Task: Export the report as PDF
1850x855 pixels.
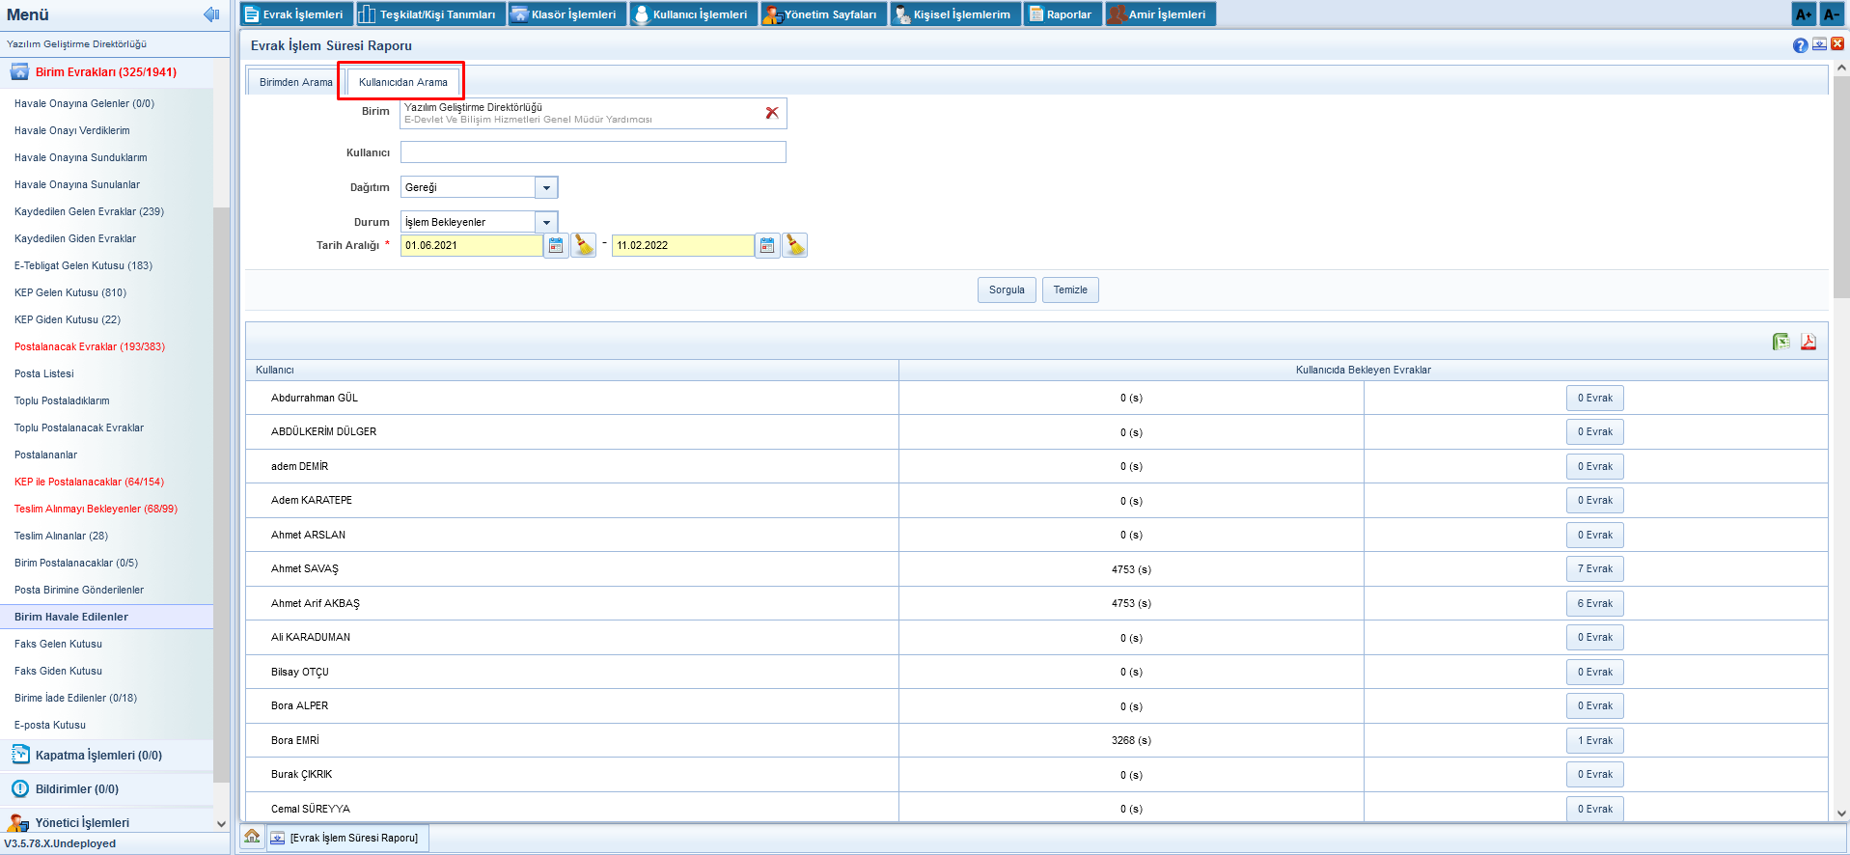Action: pos(1808,342)
